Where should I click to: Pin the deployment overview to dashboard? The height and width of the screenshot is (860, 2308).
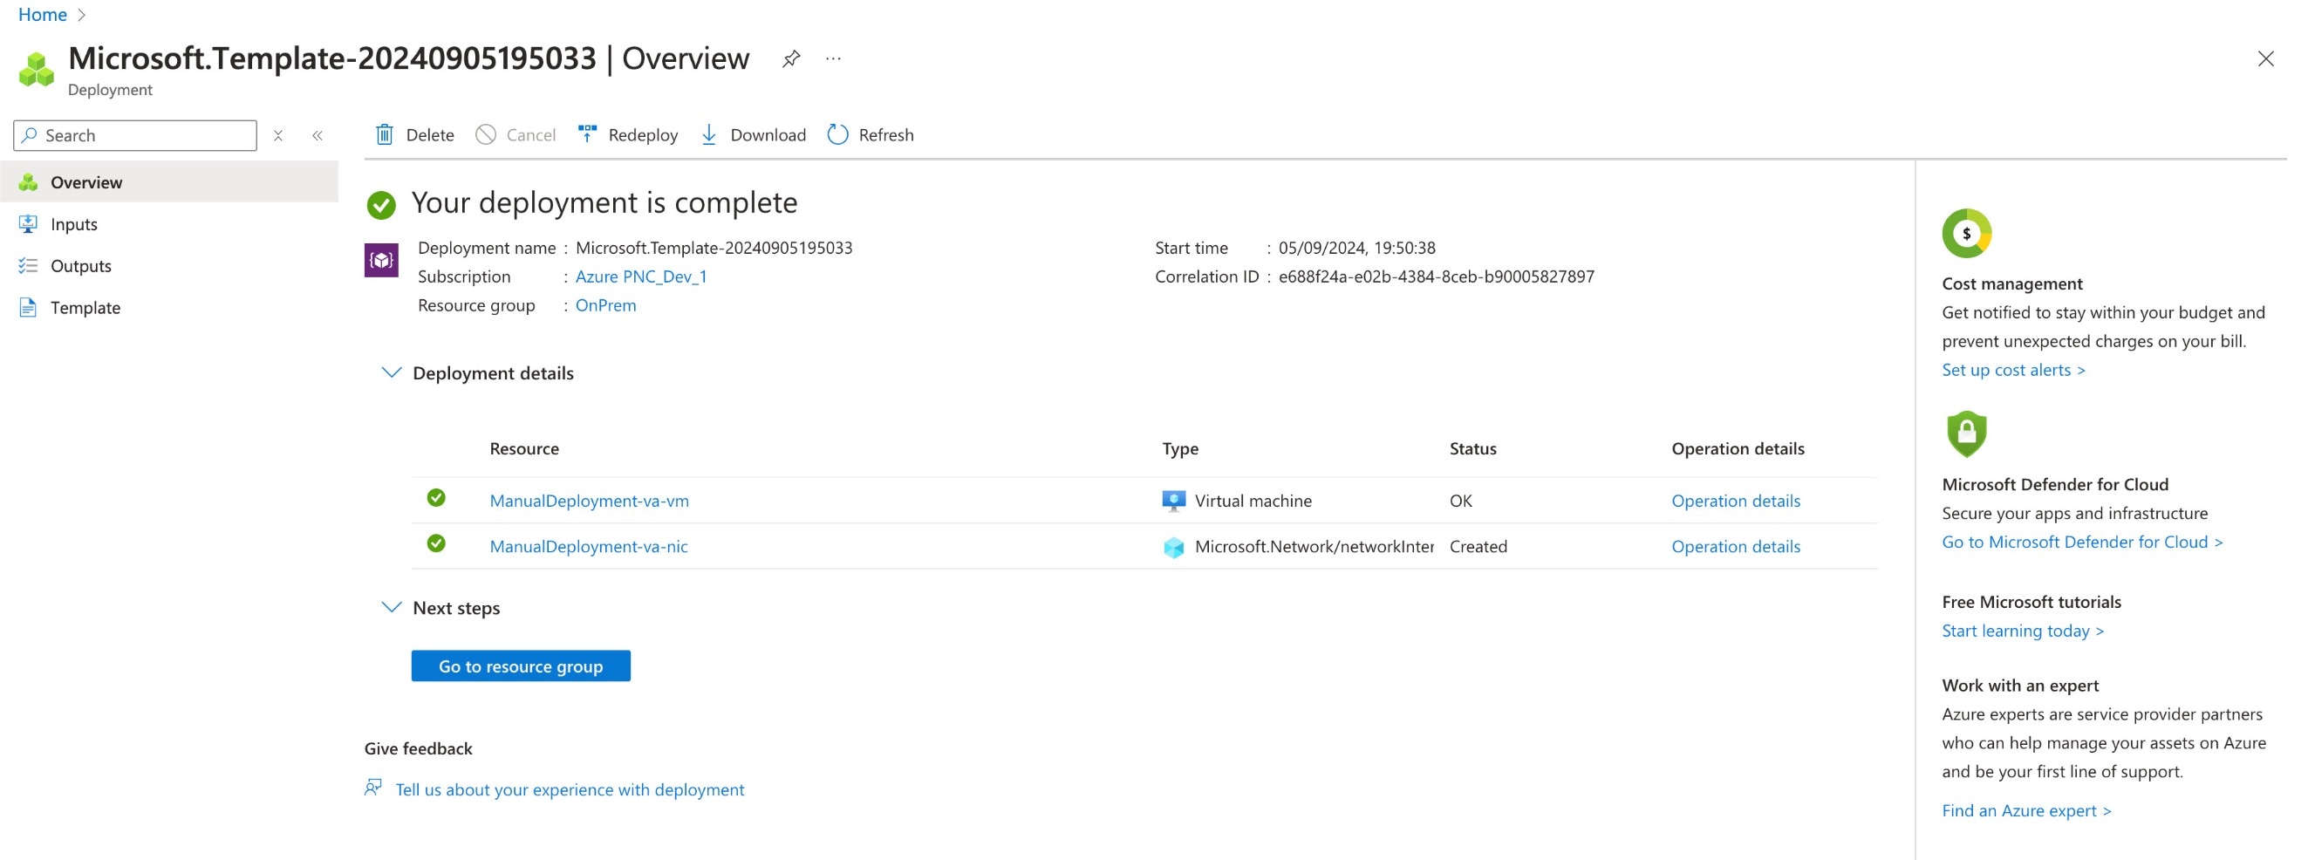790,58
